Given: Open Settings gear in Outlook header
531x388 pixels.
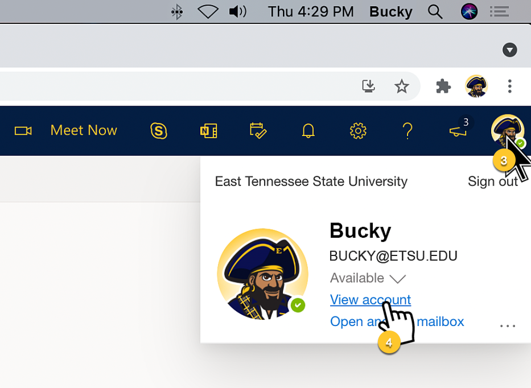Looking at the screenshot, I should coord(358,131).
